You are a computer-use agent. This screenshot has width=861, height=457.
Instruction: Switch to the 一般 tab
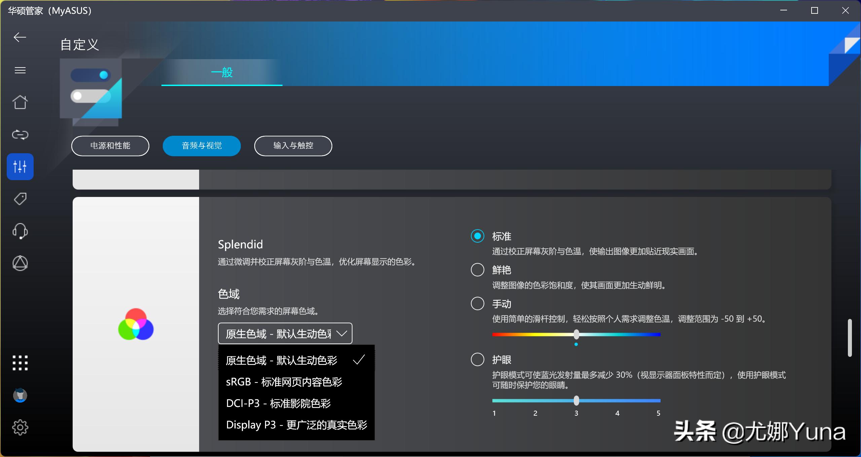pyautogui.click(x=222, y=72)
